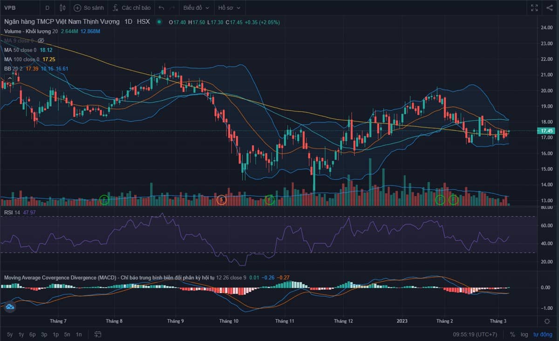Viewport: 559px width, 341px height.
Task: Expand the Hồ sơ dropdown
Action: (229, 8)
